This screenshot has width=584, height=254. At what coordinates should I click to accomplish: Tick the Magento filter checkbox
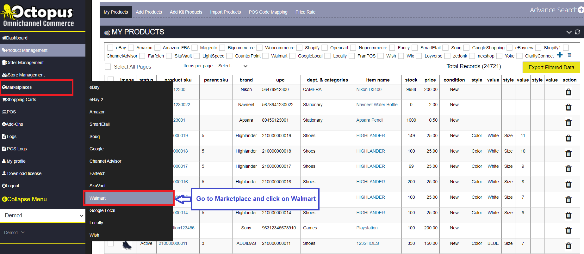point(195,48)
